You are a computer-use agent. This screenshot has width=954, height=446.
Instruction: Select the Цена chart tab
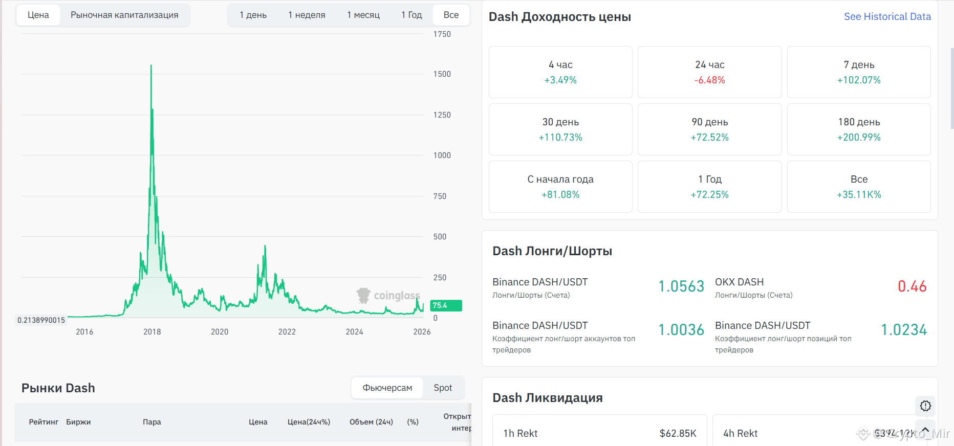coord(38,15)
